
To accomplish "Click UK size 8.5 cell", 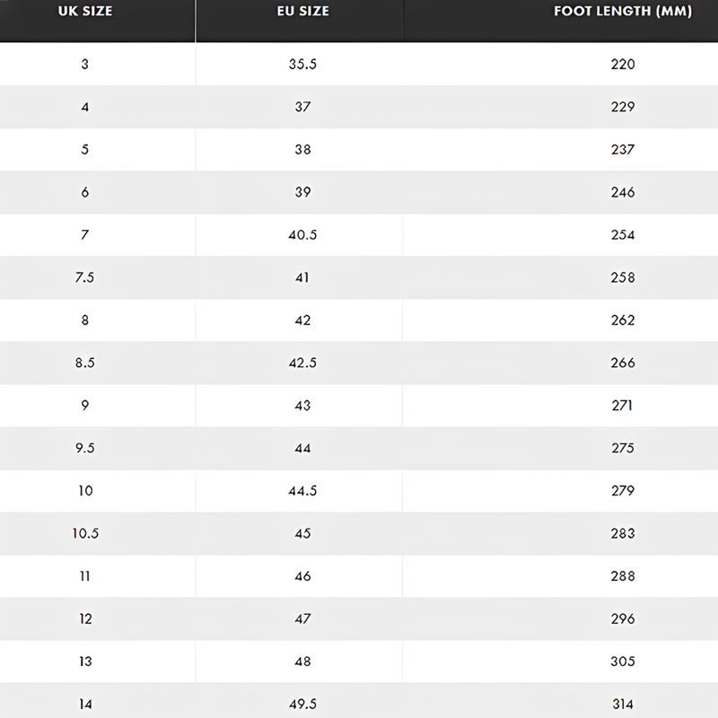I will click(85, 363).
